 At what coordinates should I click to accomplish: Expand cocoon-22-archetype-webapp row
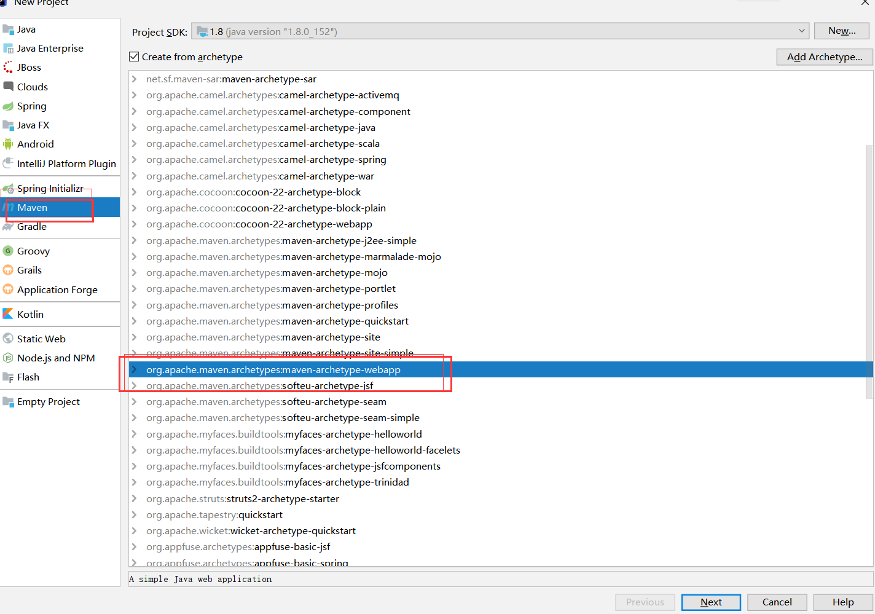pyautogui.click(x=134, y=224)
